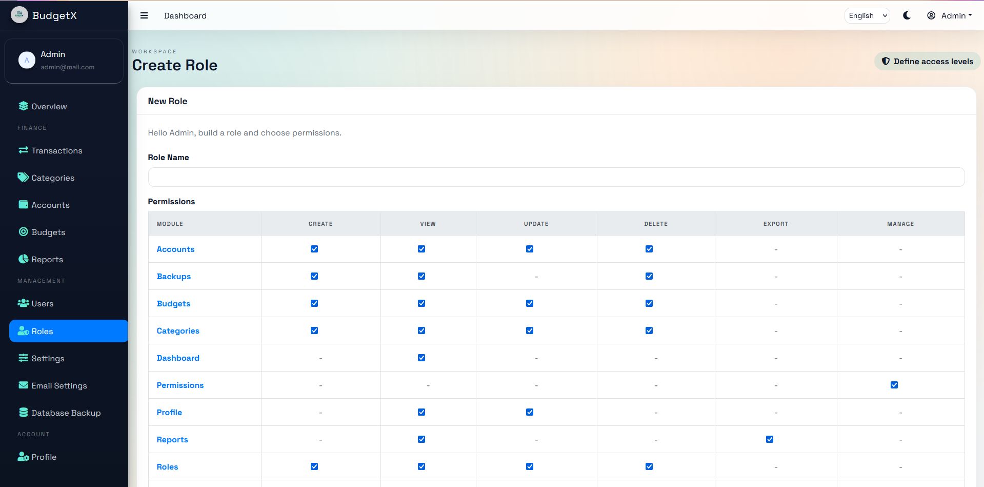Click the Role Name input field

[556, 177]
